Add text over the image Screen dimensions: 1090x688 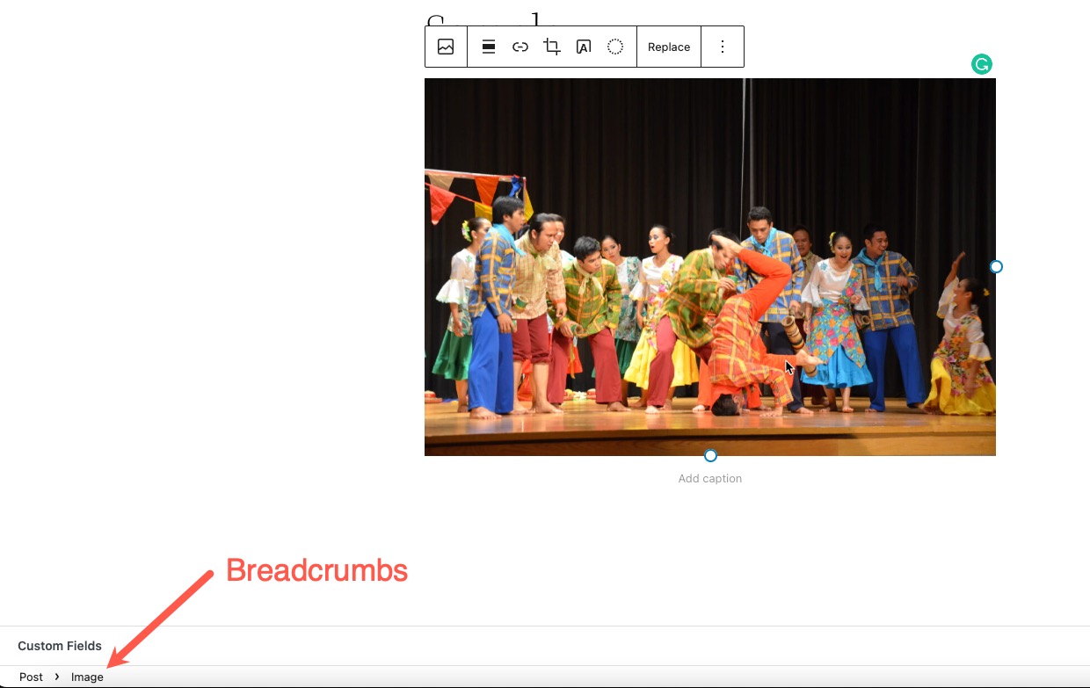[x=584, y=47]
